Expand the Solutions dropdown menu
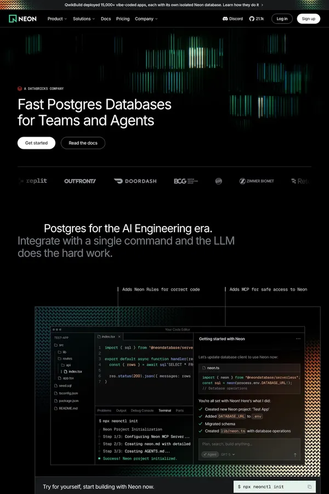329x494 pixels. pos(83,19)
